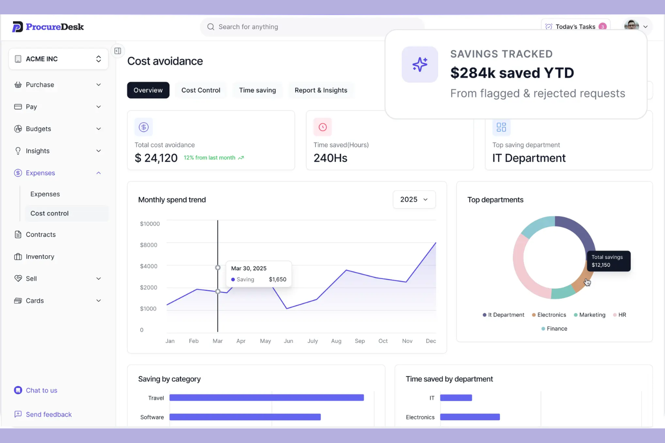Click the Today's Tasks button

click(576, 27)
